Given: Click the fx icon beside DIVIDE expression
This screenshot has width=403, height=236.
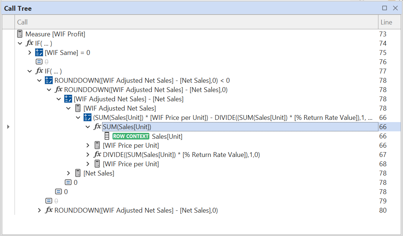Looking at the screenshot, I should 98,155.
